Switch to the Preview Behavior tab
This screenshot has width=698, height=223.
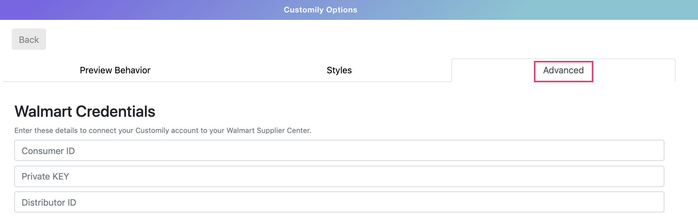pos(115,70)
